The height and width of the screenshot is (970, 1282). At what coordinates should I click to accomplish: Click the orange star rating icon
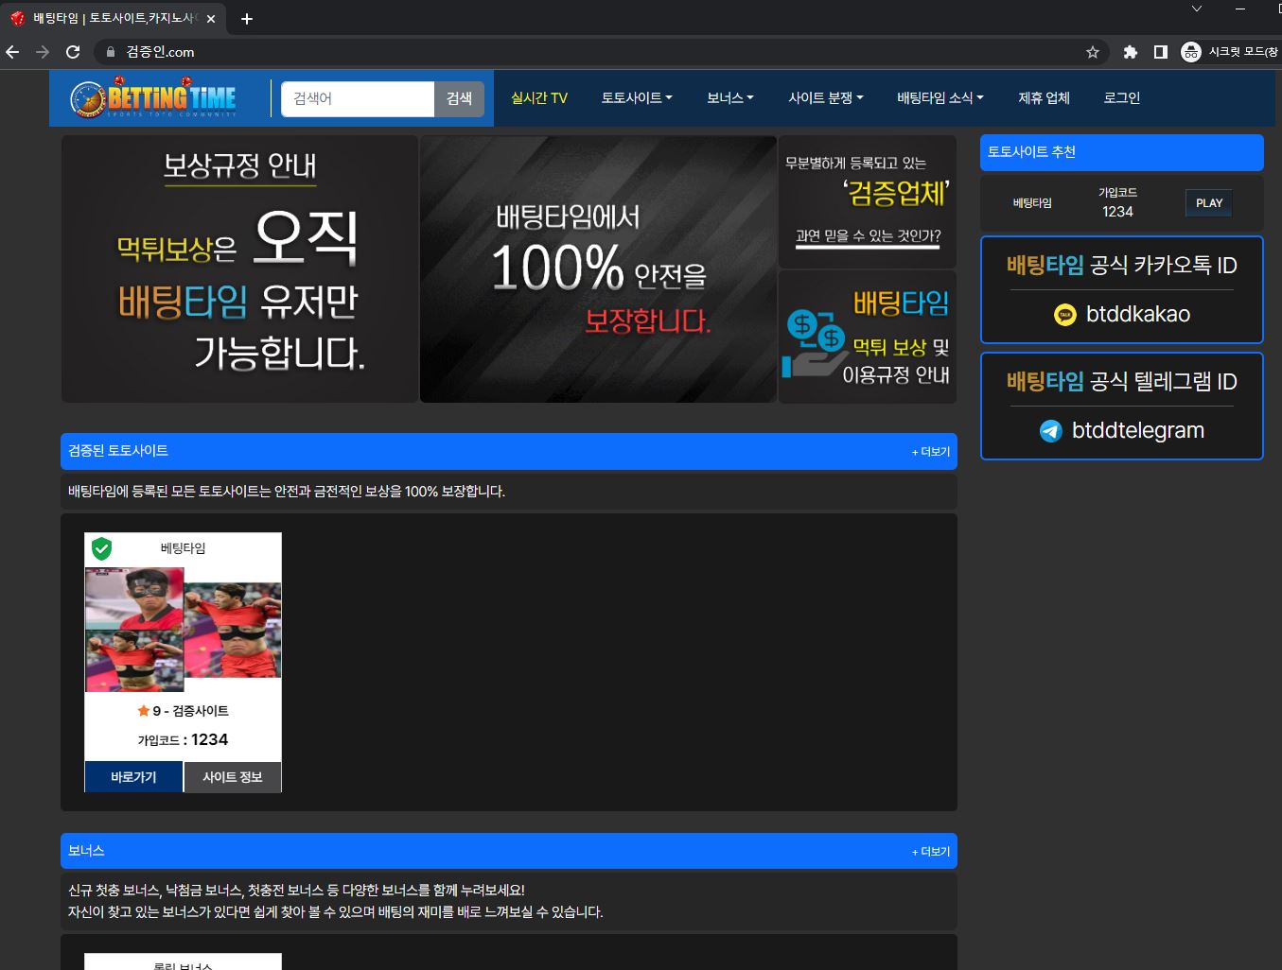[144, 711]
